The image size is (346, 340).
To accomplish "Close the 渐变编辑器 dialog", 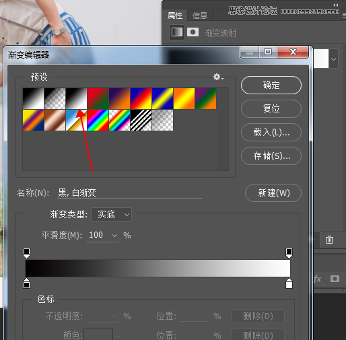I will (x=293, y=52).
